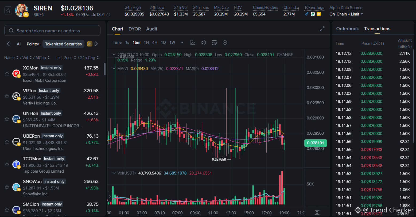Favorite SIREN with the header star
Image resolution: width=416 pixels, height=217 pixels.
click(8, 11)
